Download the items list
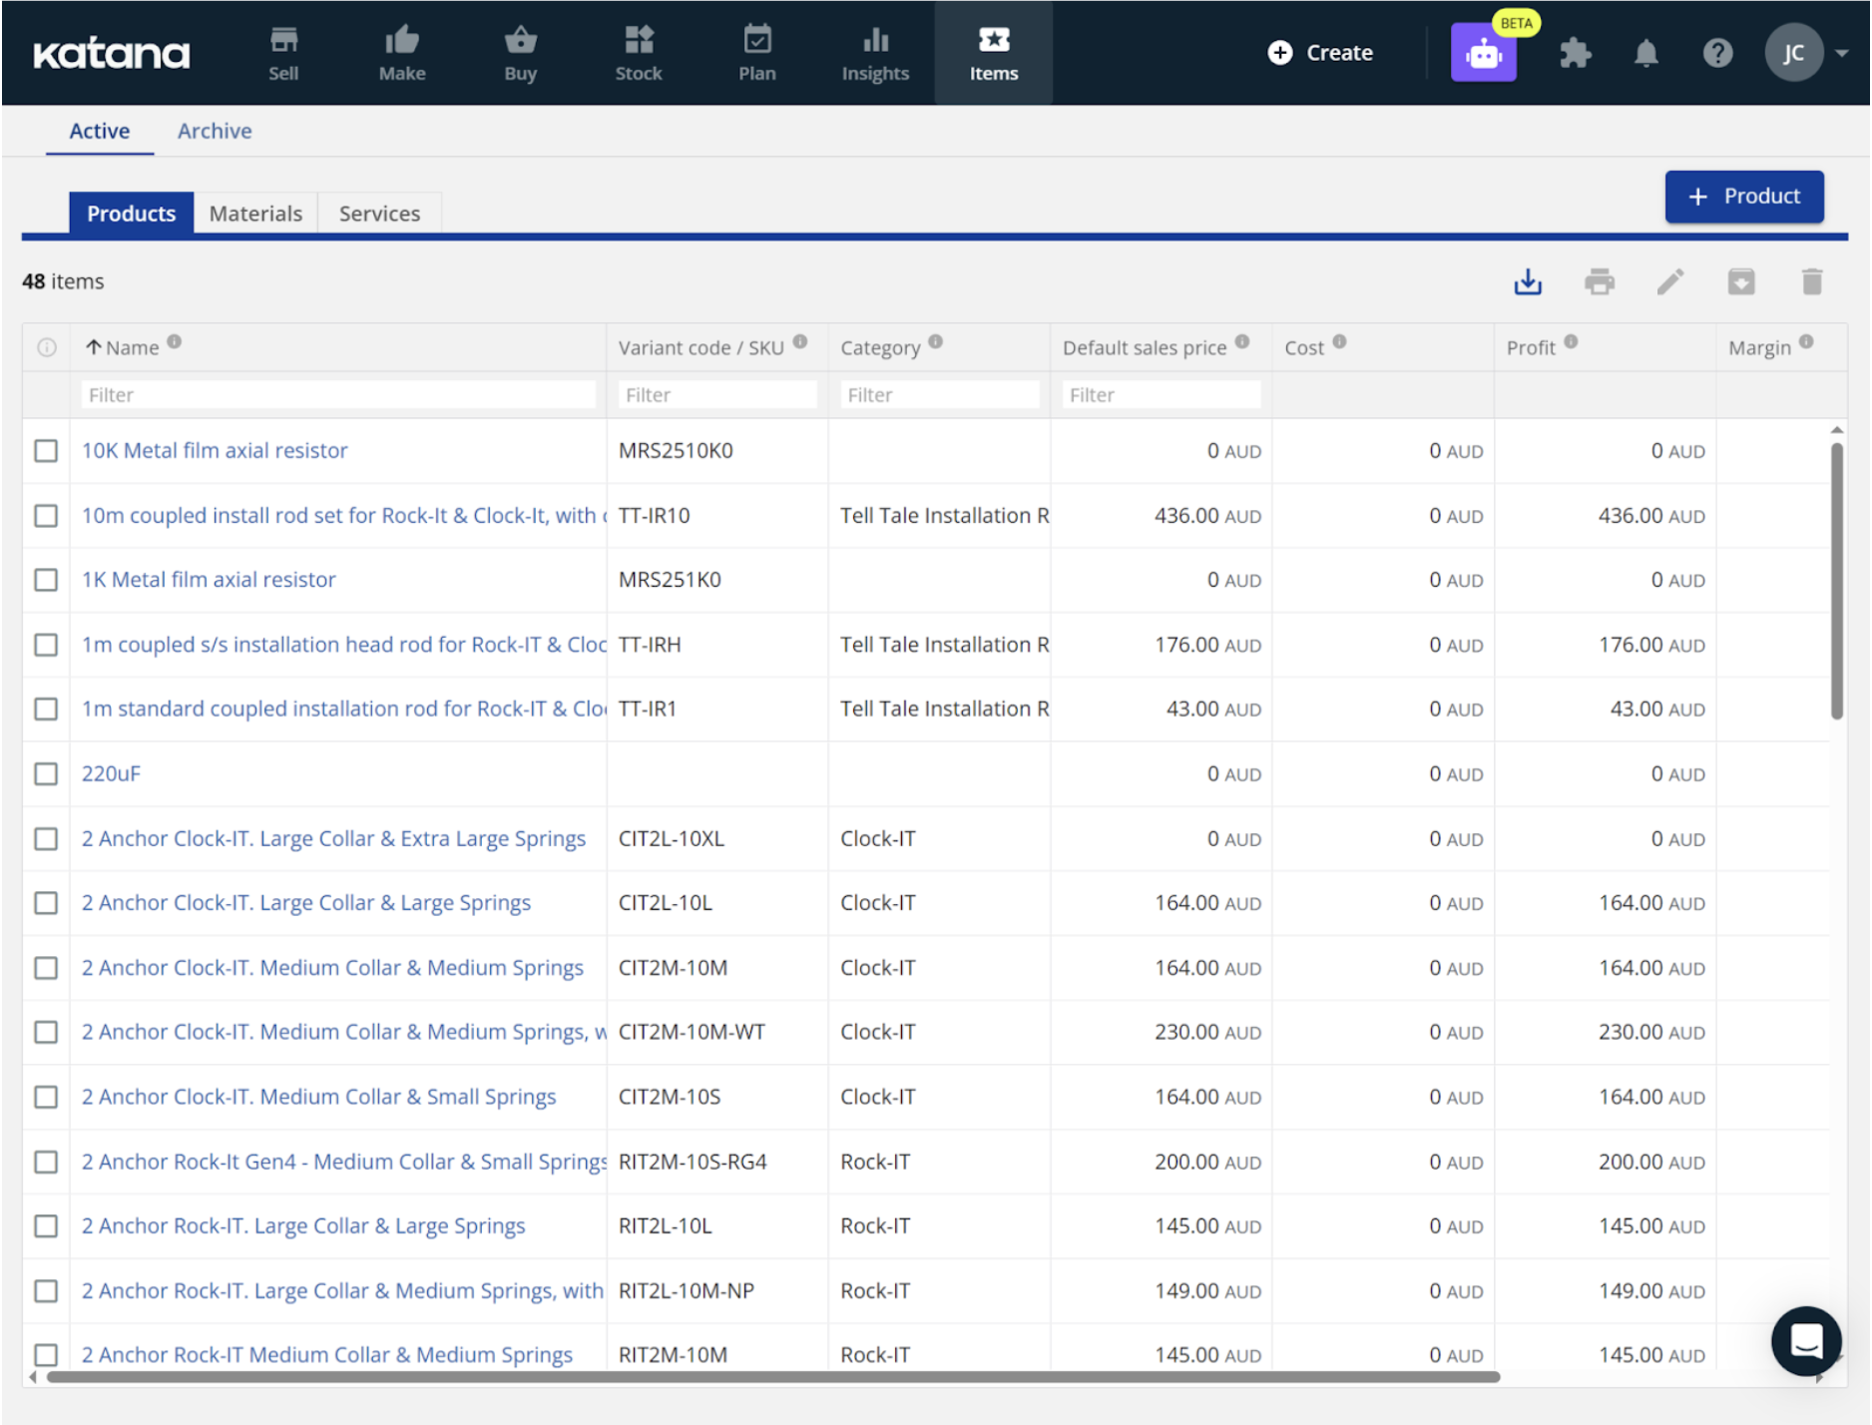The image size is (1872, 1425). [1528, 282]
